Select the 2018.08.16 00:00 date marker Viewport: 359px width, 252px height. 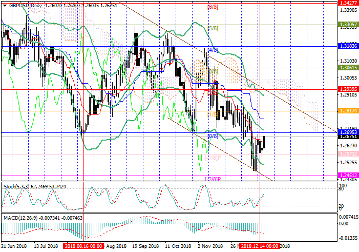pos(83,246)
